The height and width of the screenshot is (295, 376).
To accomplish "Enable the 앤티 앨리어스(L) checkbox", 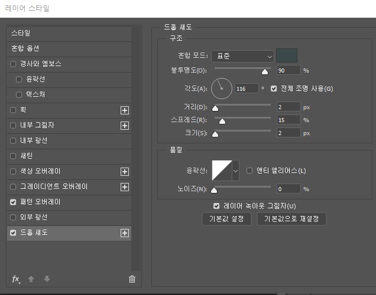I will 249,171.
